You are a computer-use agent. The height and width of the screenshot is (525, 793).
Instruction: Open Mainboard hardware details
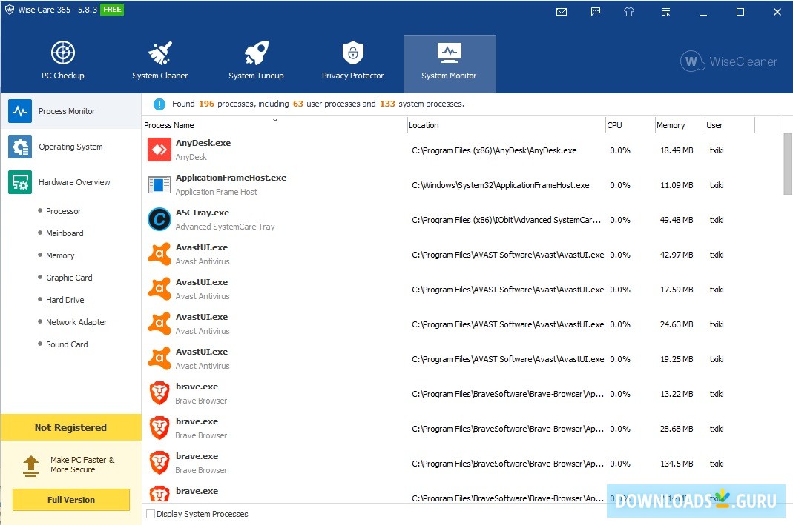[65, 233]
